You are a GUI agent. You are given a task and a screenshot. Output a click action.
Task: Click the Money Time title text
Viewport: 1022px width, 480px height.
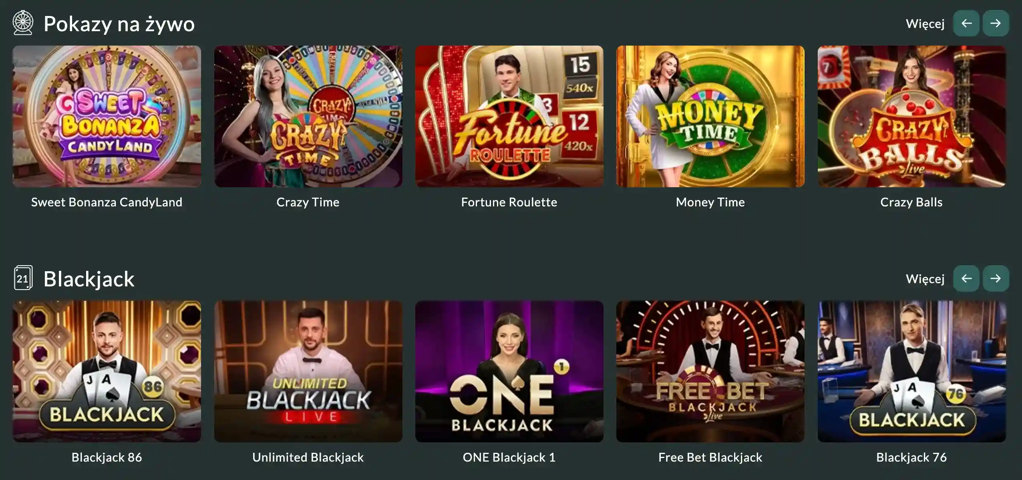(x=710, y=202)
